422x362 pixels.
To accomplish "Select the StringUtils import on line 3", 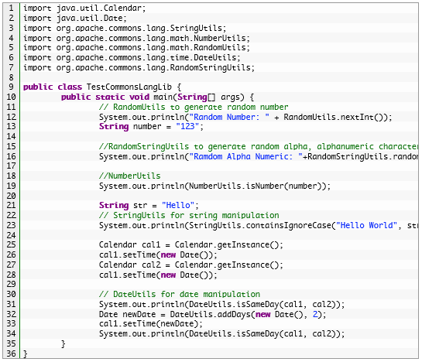I will click(x=125, y=28).
